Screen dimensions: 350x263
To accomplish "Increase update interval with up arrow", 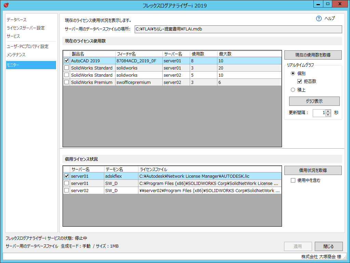I will pos(328,111).
